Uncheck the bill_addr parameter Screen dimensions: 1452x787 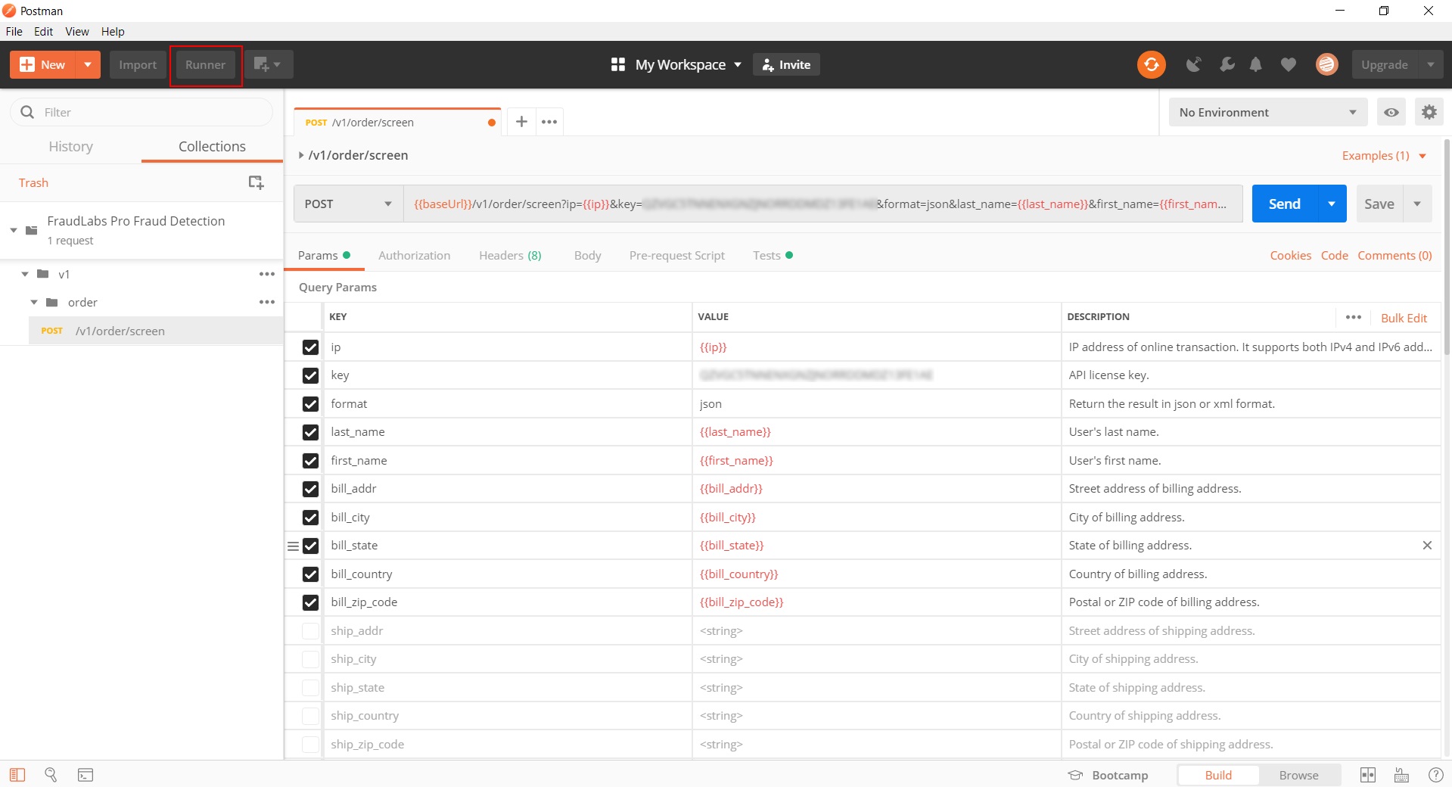[310, 489]
